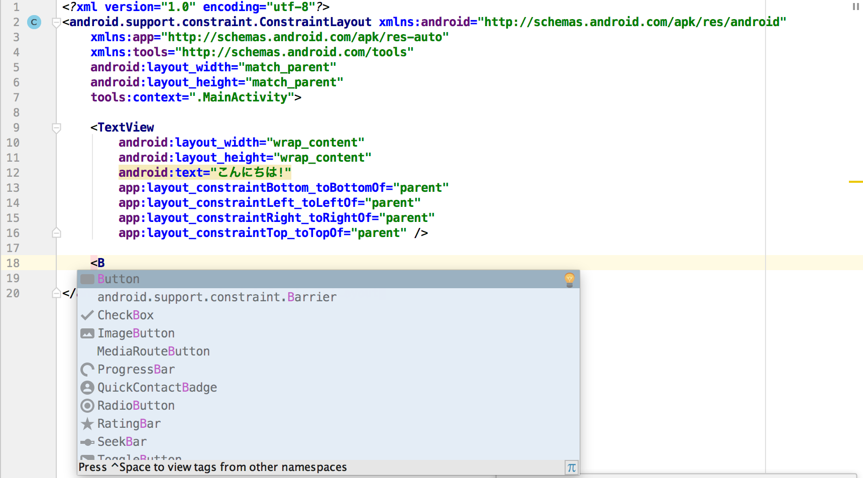Click the picture icon beside ImageButton
Image resolution: width=863 pixels, height=478 pixels.
[x=87, y=333]
